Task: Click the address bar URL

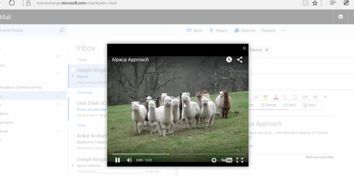Action: pyautogui.click(x=76, y=3)
